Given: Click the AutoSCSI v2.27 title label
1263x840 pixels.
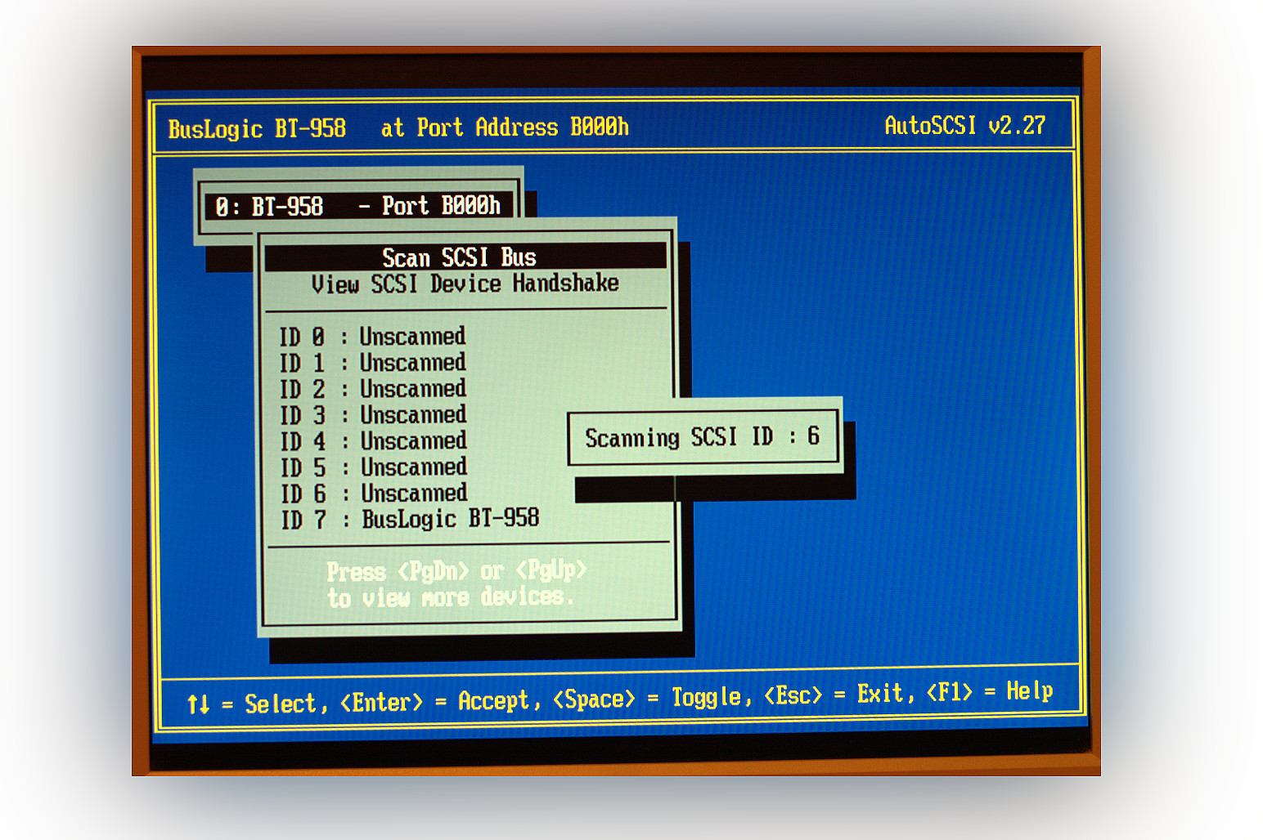Looking at the screenshot, I should pos(964,126).
